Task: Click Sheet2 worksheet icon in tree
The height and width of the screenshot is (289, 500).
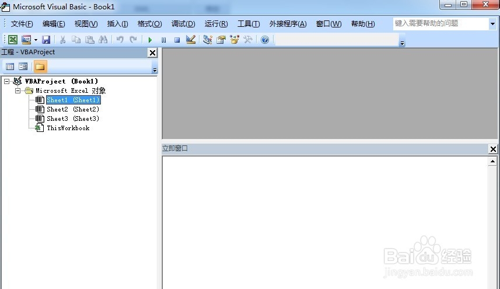Action: 40,109
